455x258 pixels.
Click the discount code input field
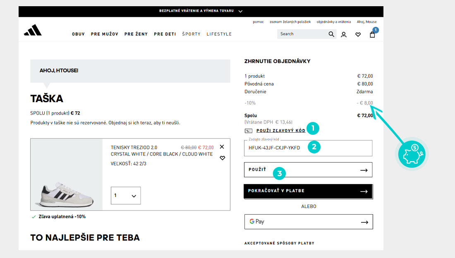coord(308,148)
